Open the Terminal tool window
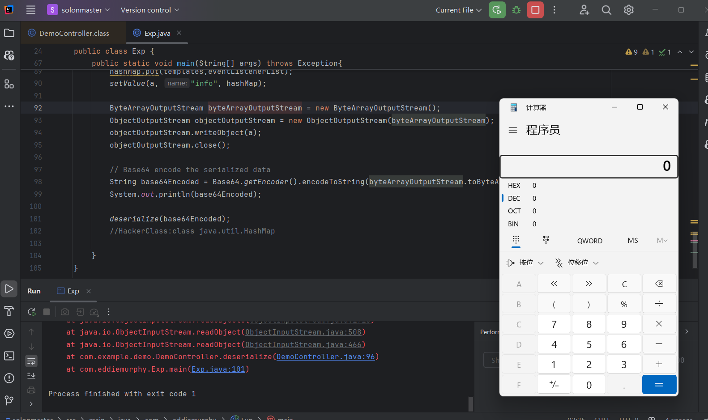708x420 pixels. click(9, 356)
